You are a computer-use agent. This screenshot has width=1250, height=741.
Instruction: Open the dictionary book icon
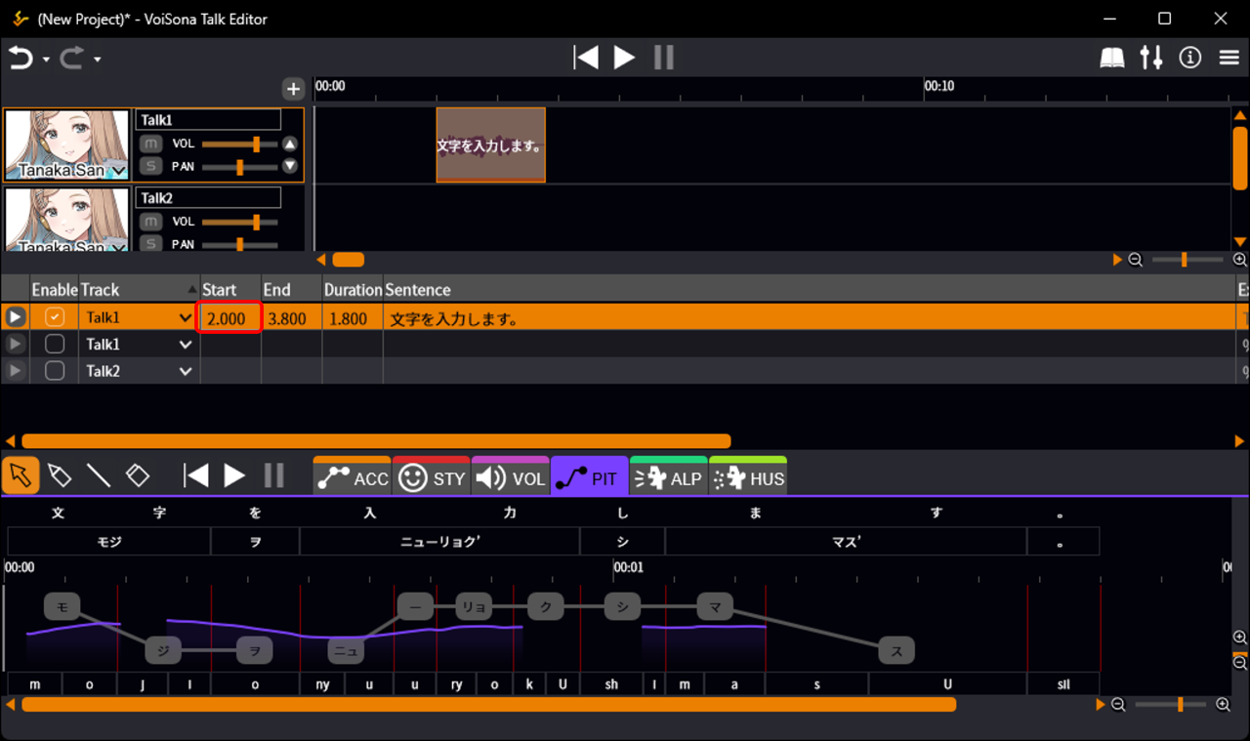pos(1112,59)
